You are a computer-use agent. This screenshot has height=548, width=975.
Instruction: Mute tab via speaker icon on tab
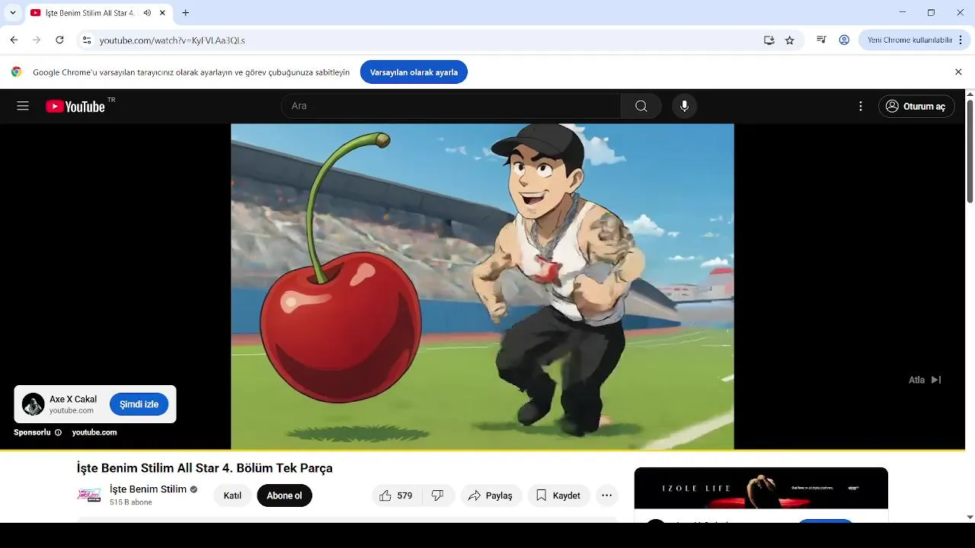147,13
